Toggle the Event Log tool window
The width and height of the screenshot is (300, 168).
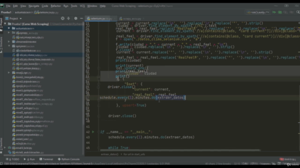pyautogui.click(x=288, y=159)
